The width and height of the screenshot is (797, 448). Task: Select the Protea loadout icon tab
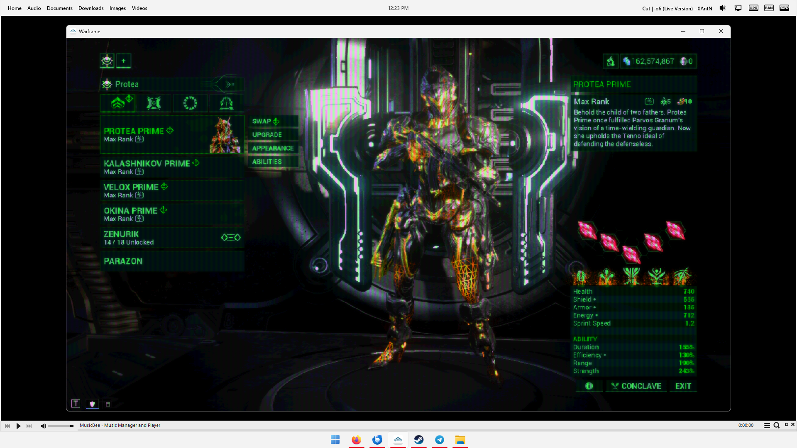(x=107, y=61)
